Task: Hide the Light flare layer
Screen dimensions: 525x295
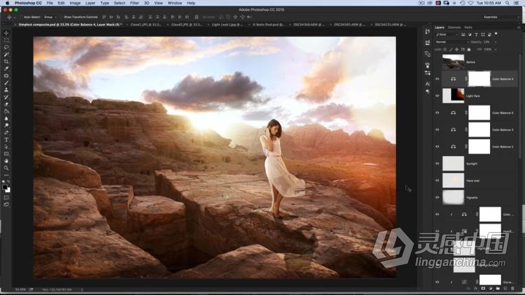Action: [x=437, y=96]
